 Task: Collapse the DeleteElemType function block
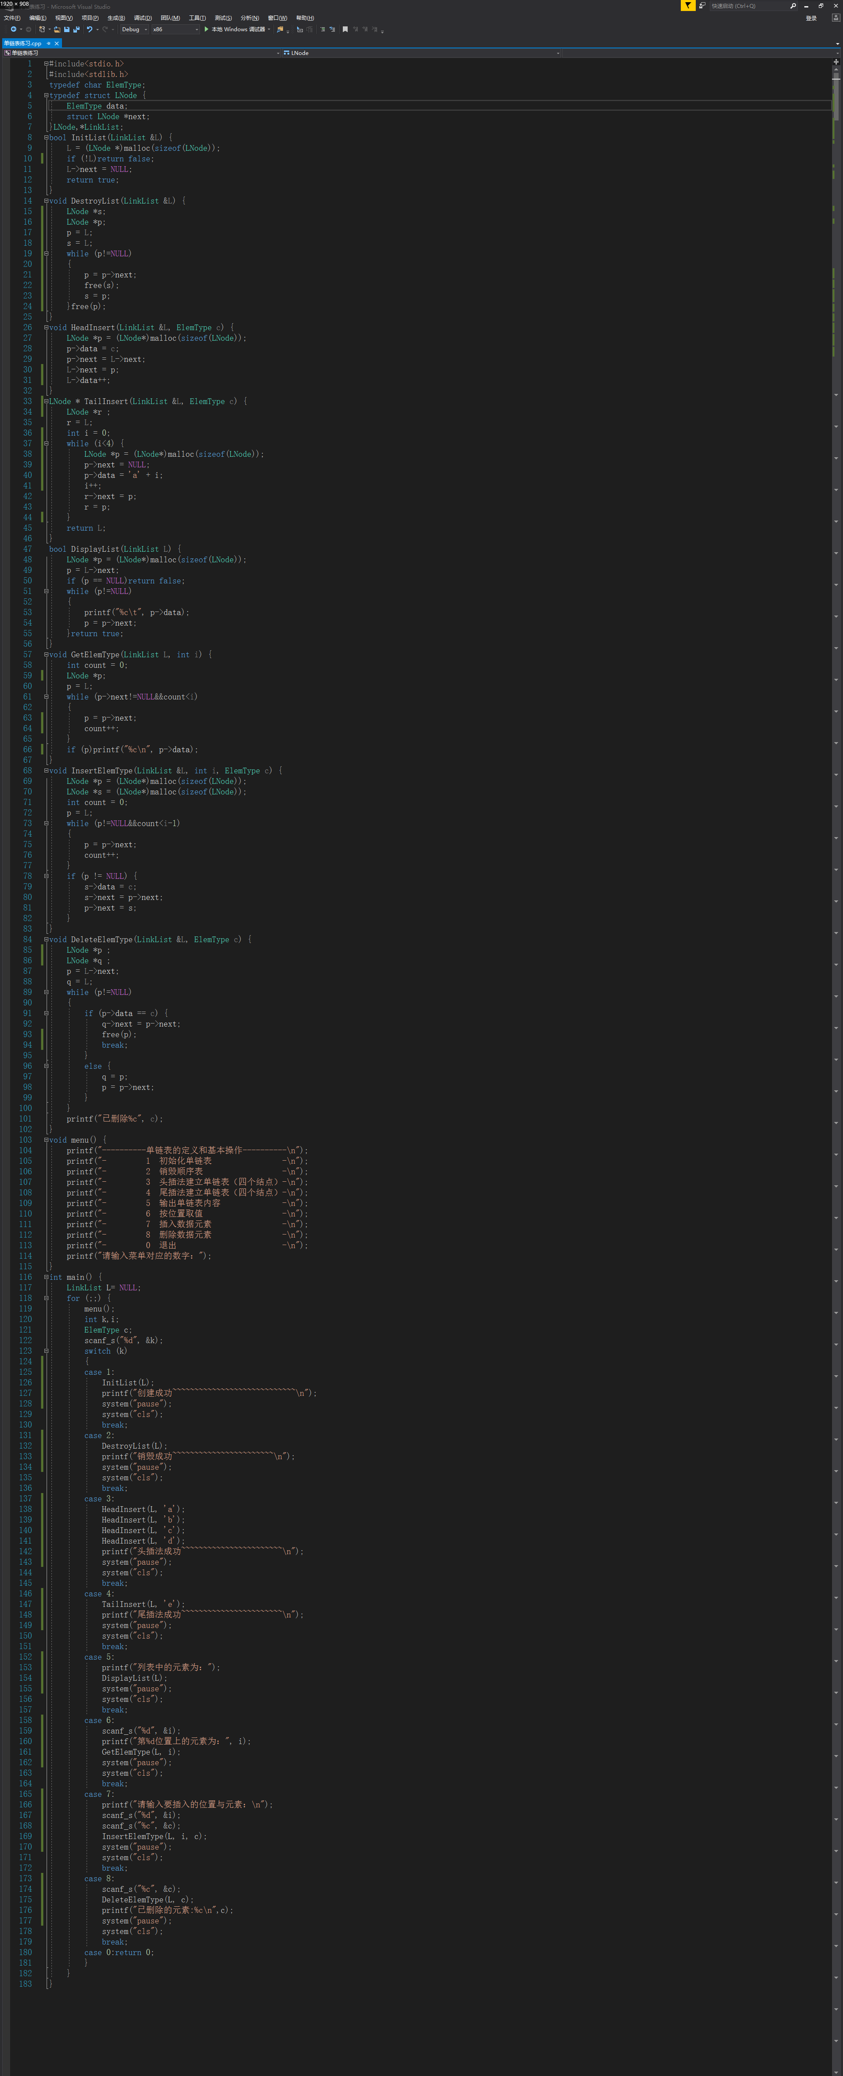coord(46,940)
